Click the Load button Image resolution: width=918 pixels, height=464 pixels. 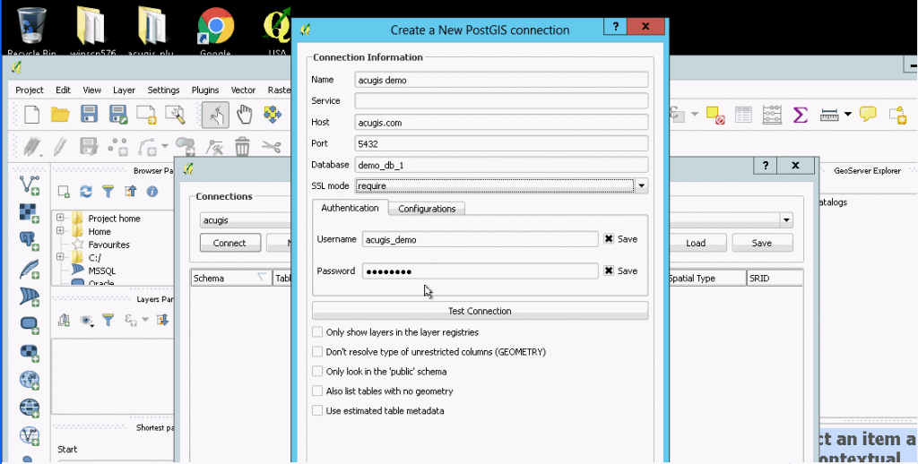point(696,243)
